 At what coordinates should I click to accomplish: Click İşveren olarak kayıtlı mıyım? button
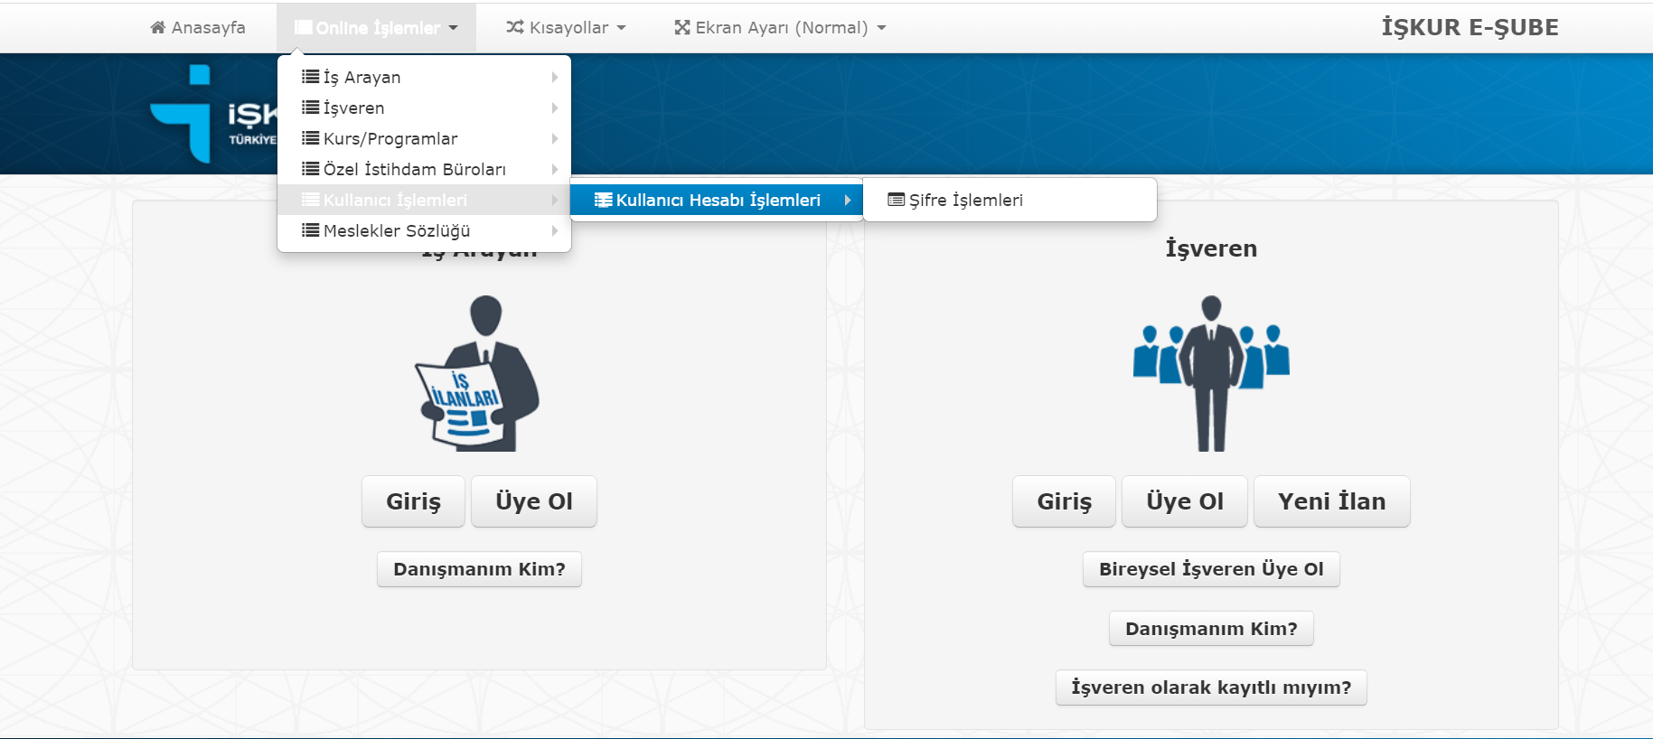pos(1211,688)
